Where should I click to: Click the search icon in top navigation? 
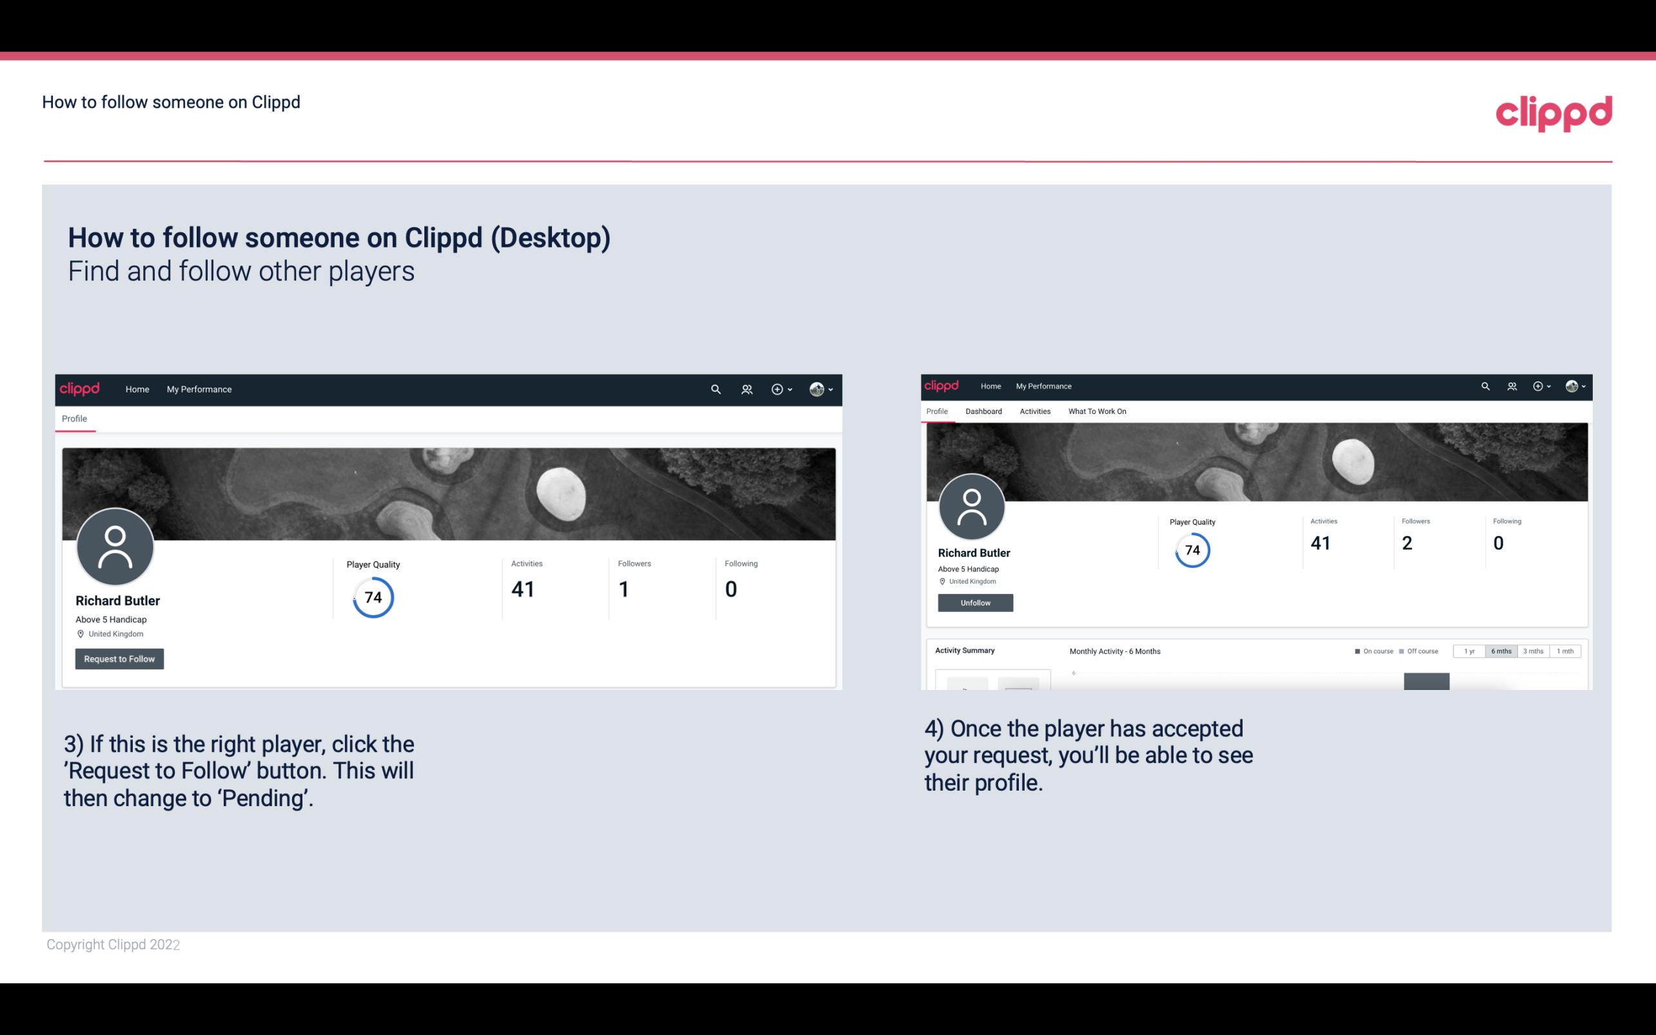pos(715,389)
